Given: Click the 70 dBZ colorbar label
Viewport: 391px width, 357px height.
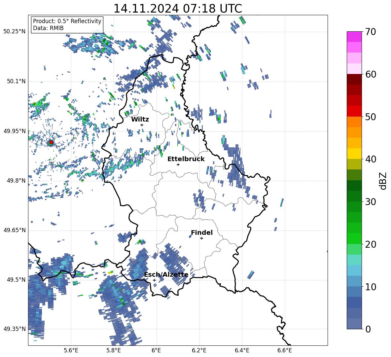Looking at the screenshot, I should pyautogui.click(x=371, y=32).
